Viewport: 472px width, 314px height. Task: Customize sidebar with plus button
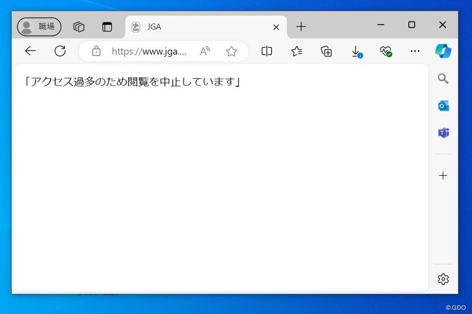click(443, 175)
